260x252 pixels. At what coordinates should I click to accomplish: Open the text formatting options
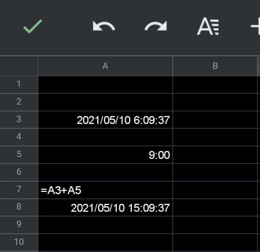tap(208, 27)
